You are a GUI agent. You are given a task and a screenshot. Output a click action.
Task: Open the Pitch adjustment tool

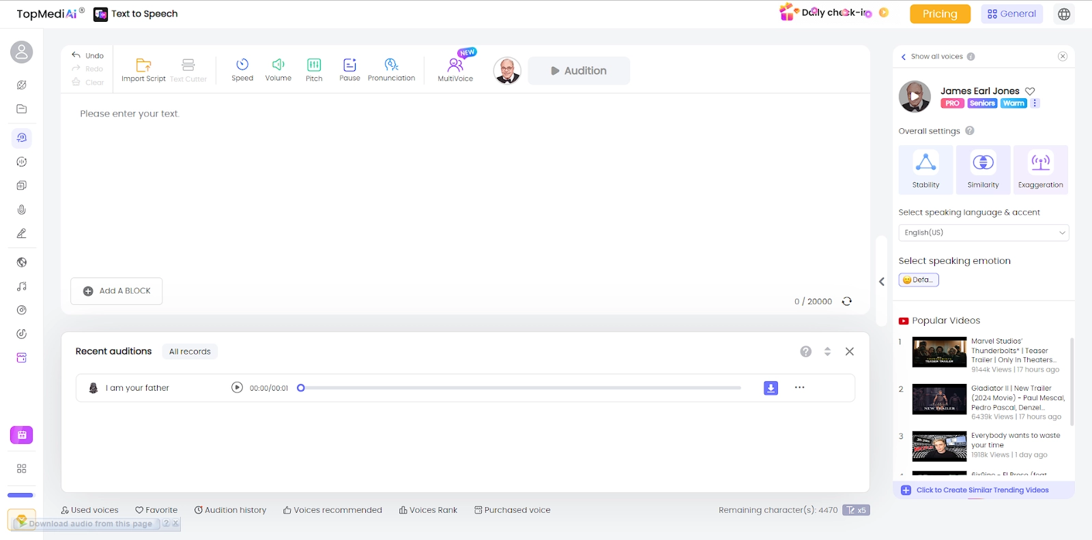[314, 70]
